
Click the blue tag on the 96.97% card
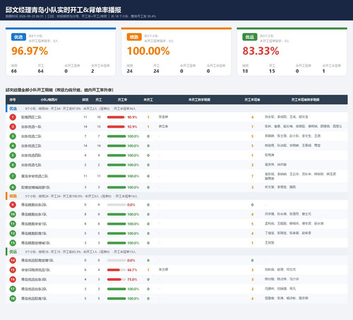[x=18, y=37]
